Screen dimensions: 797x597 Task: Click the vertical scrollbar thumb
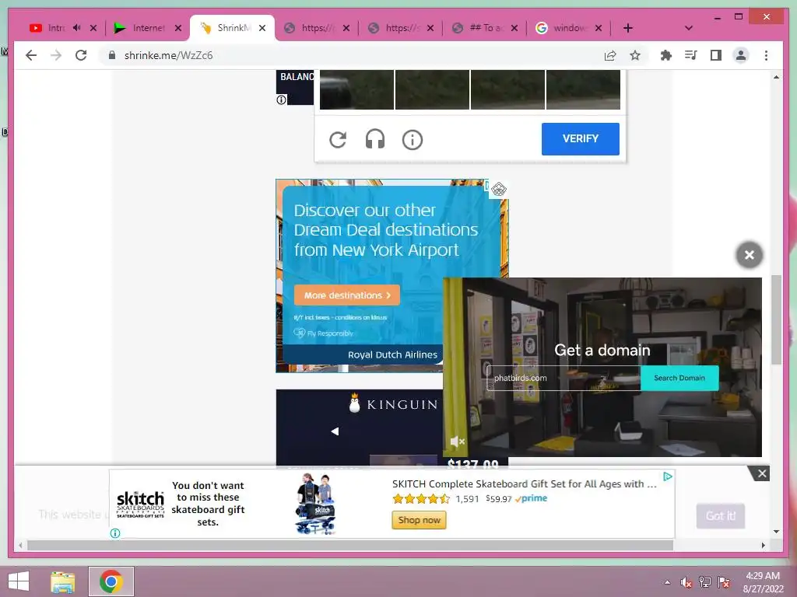(776, 319)
